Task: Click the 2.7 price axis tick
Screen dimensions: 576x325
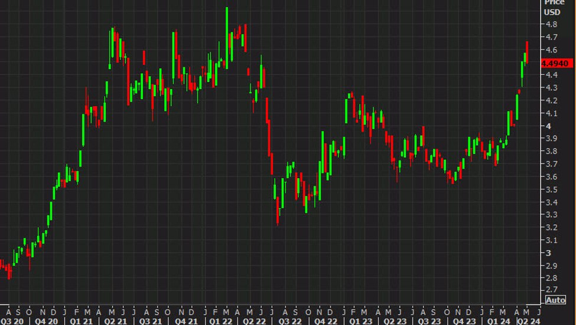Action: pyautogui.click(x=552, y=290)
